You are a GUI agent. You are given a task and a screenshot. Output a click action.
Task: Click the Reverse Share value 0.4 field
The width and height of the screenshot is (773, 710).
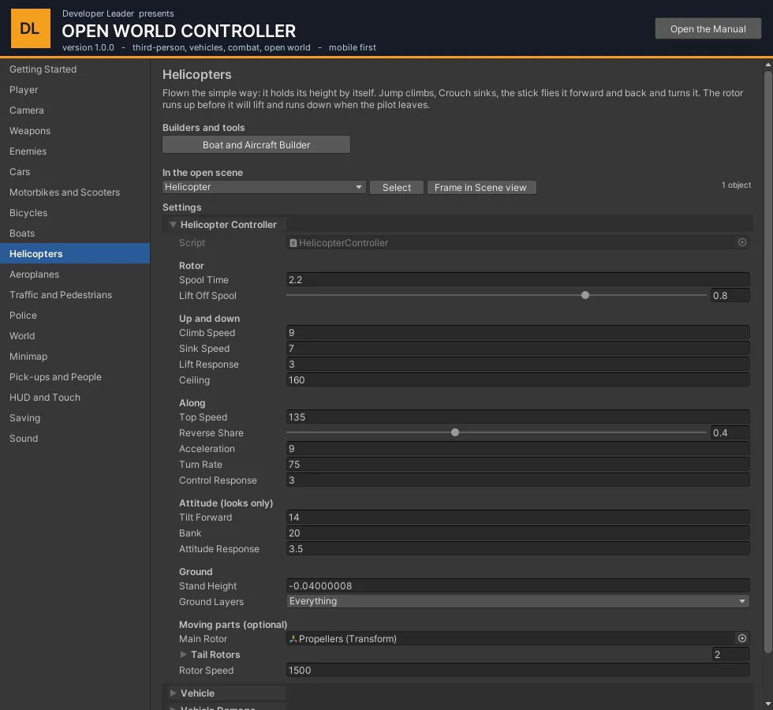click(730, 432)
